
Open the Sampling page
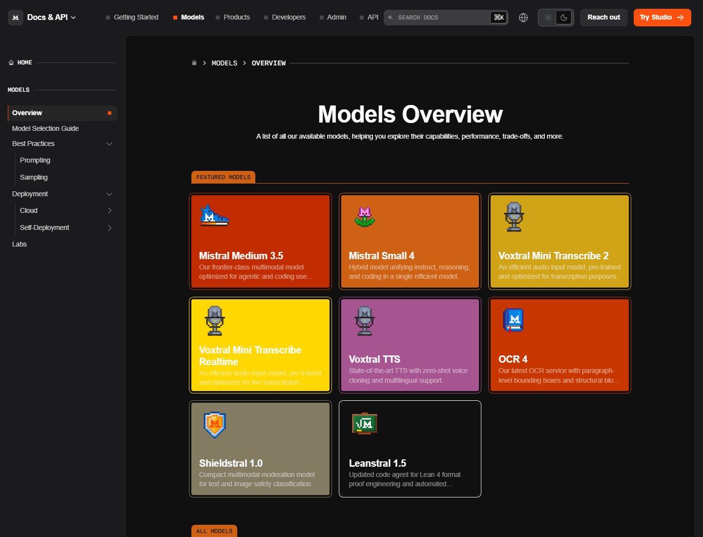(x=34, y=177)
